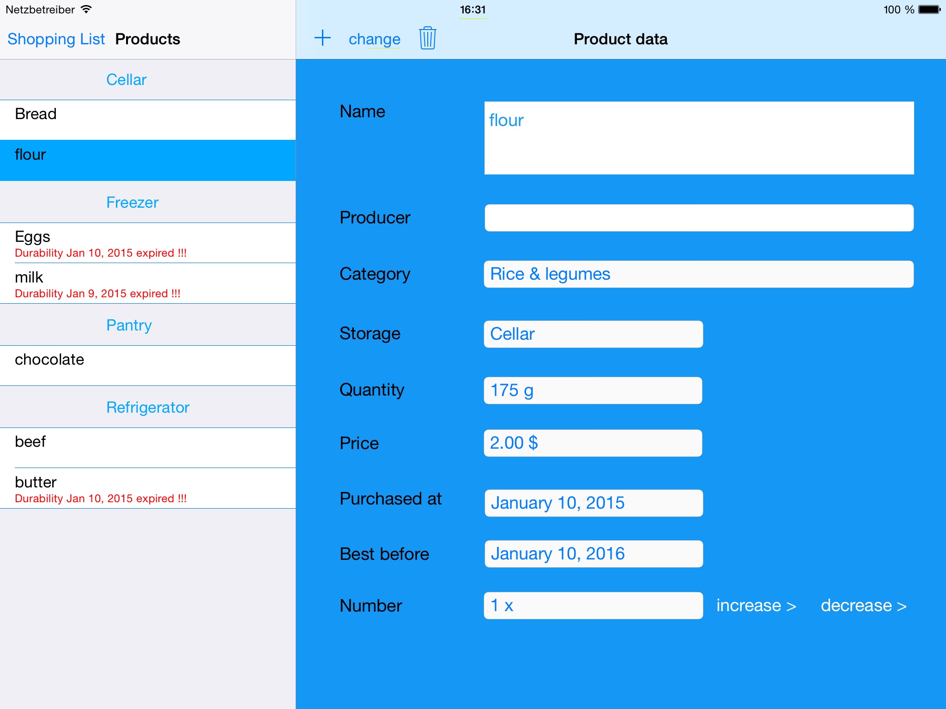Edit the Name field containing flour
Image resolution: width=946 pixels, height=709 pixels.
699,138
